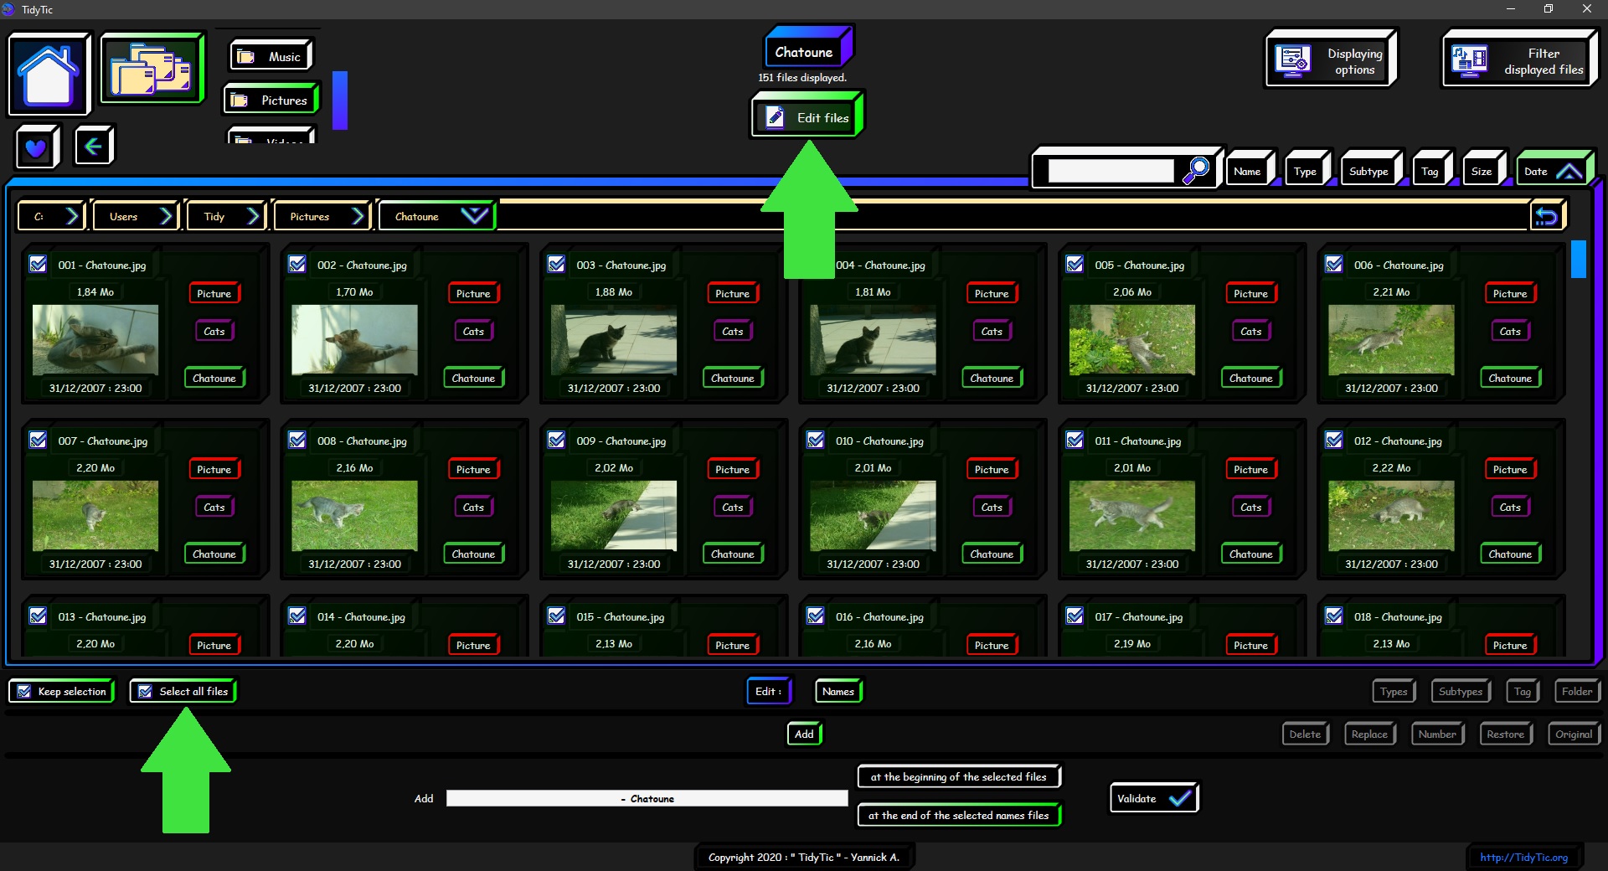1608x871 pixels.
Task: Click the Picture type tag on 002 - Chatoune.jpg
Action: (473, 293)
